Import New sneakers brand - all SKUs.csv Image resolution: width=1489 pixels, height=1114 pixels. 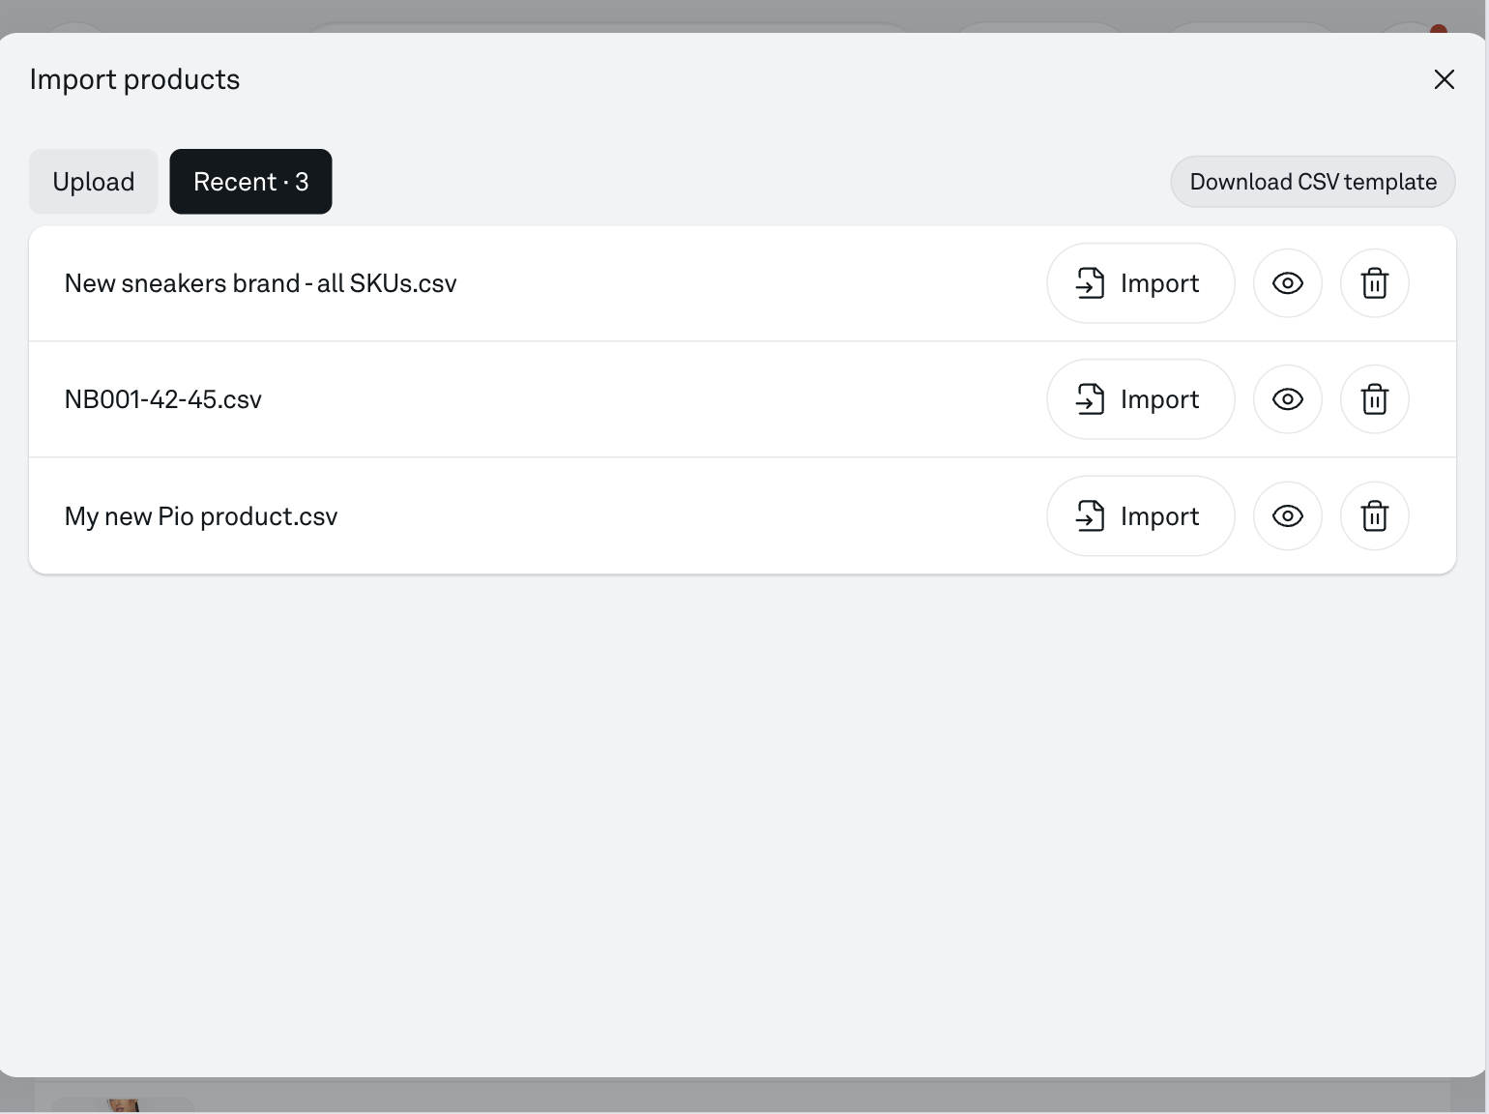pyautogui.click(x=1140, y=283)
